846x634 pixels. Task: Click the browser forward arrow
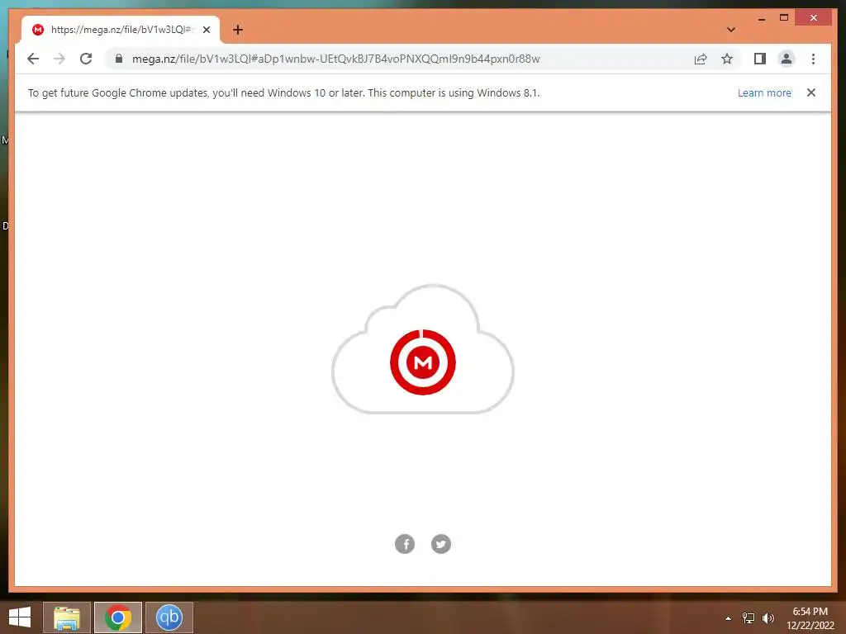point(59,59)
